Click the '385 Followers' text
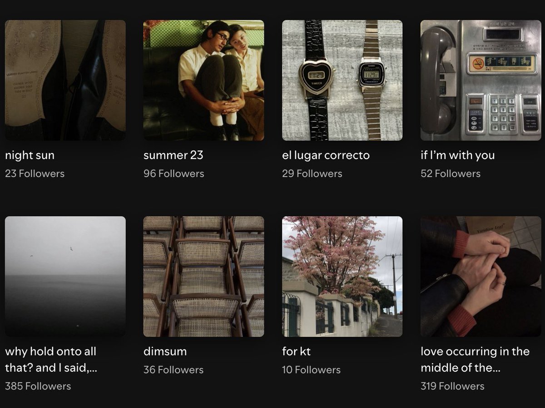The image size is (545, 408). point(38,386)
